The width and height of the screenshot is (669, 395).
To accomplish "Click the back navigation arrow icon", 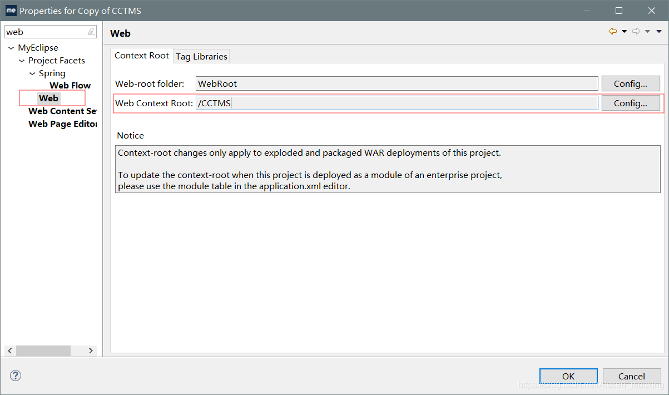I will point(613,32).
